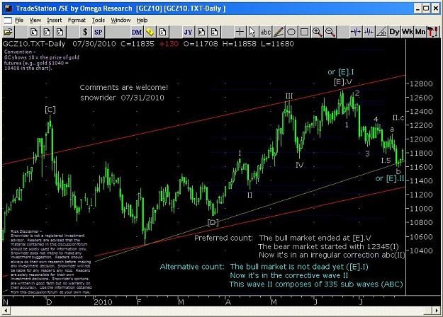443x317 pixels.
Task: Select the 'snowrider 07/31/2010' chart annotation
Action: [122, 98]
